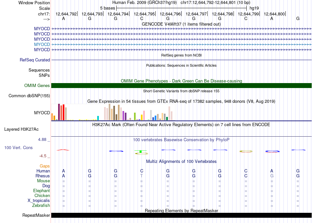Click the green T conservation logo glyph
This screenshot has height=223, width=312.
141,151
